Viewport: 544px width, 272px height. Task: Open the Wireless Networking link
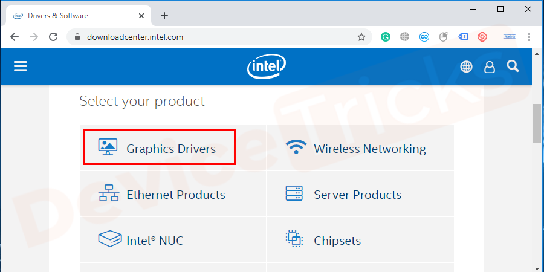point(370,149)
